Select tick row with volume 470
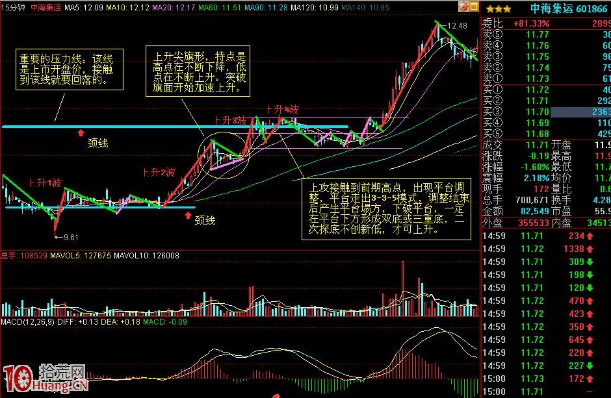This screenshot has width=611, height=398. (546, 301)
